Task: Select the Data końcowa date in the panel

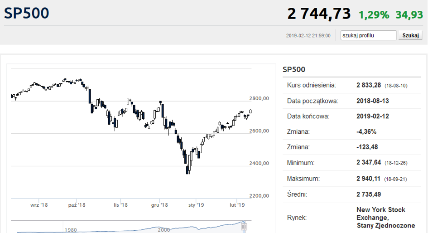Action: coord(373,116)
